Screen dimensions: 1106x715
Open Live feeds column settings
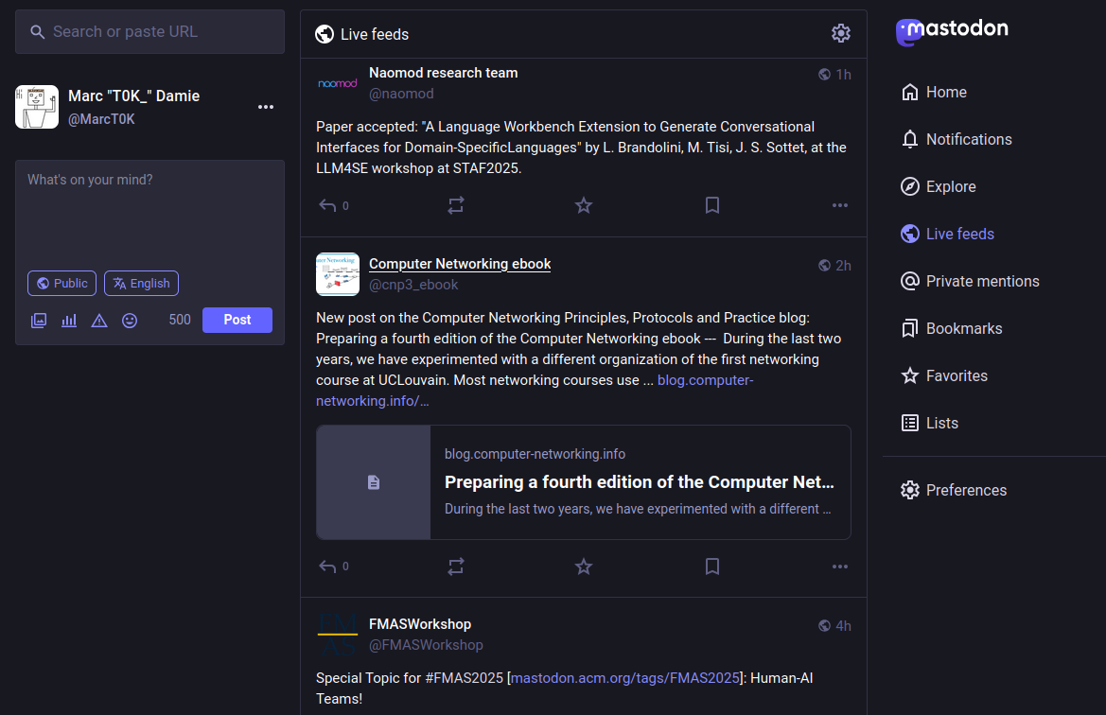click(x=840, y=34)
